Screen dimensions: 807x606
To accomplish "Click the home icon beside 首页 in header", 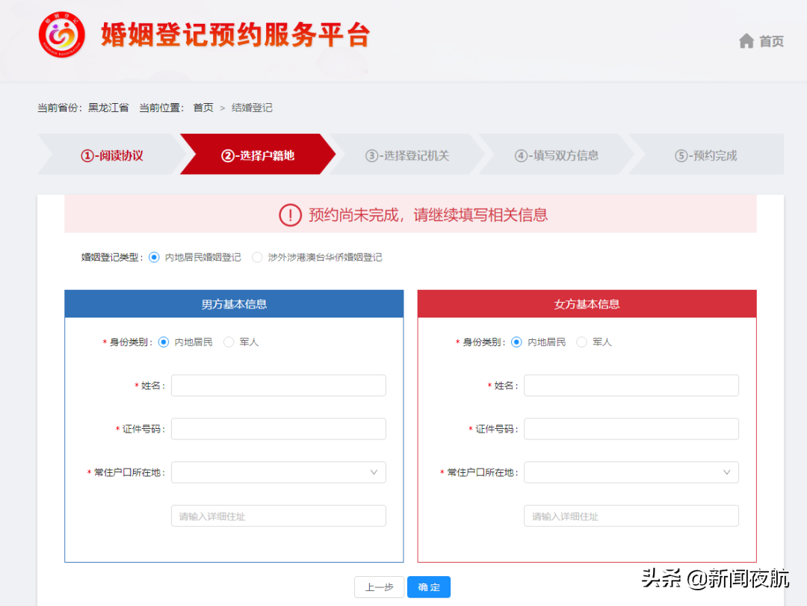I will click(746, 41).
